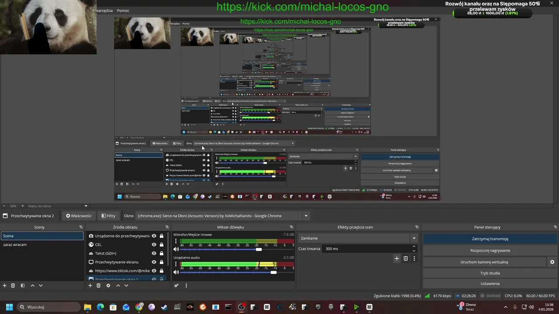559x314 pixels.
Task: Adjust Mikrofon/Wejście liniowe volume slider
Action: click(x=259, y=249)
